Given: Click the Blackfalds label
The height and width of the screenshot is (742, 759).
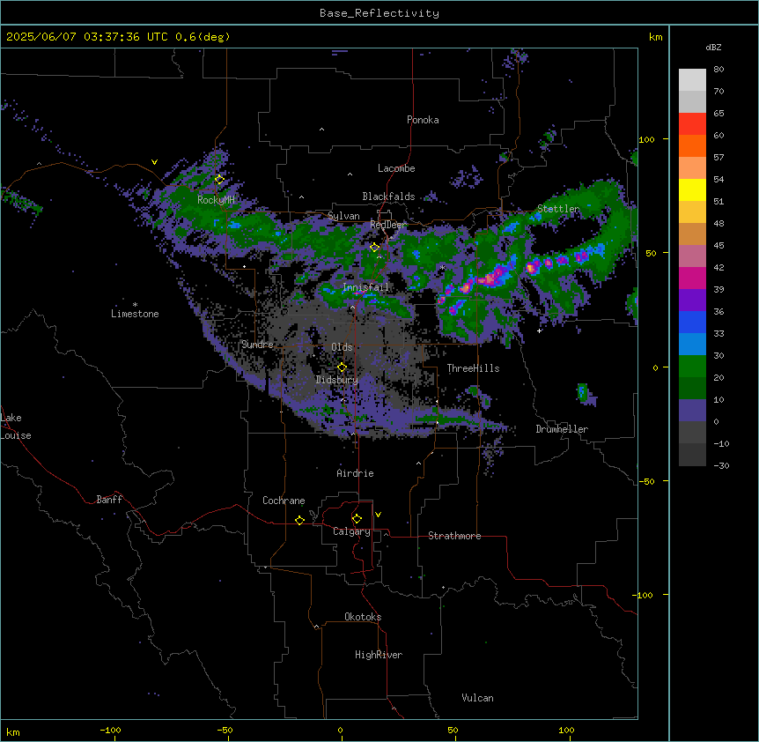Looking at the screenshot, I should coord(388,197).
